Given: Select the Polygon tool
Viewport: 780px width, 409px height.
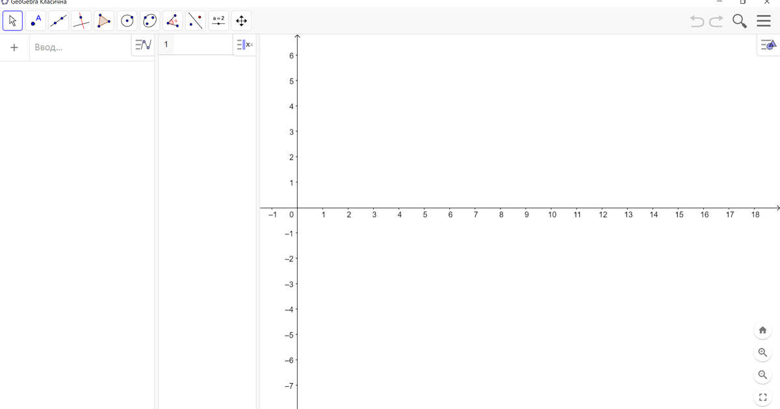Looking at the screenshot, I should (103, 20).
